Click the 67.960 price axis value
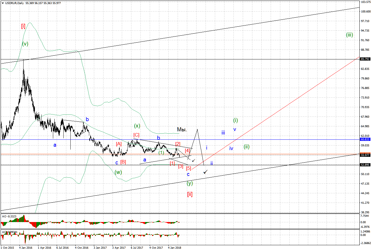 coord(365,117)
